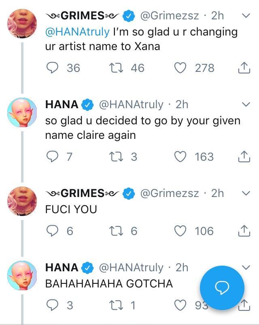The width and height of the screenshot is (259, 325).
Task: Share Grimes' tweet about changing artist name
Action: [x=243, y=68]
